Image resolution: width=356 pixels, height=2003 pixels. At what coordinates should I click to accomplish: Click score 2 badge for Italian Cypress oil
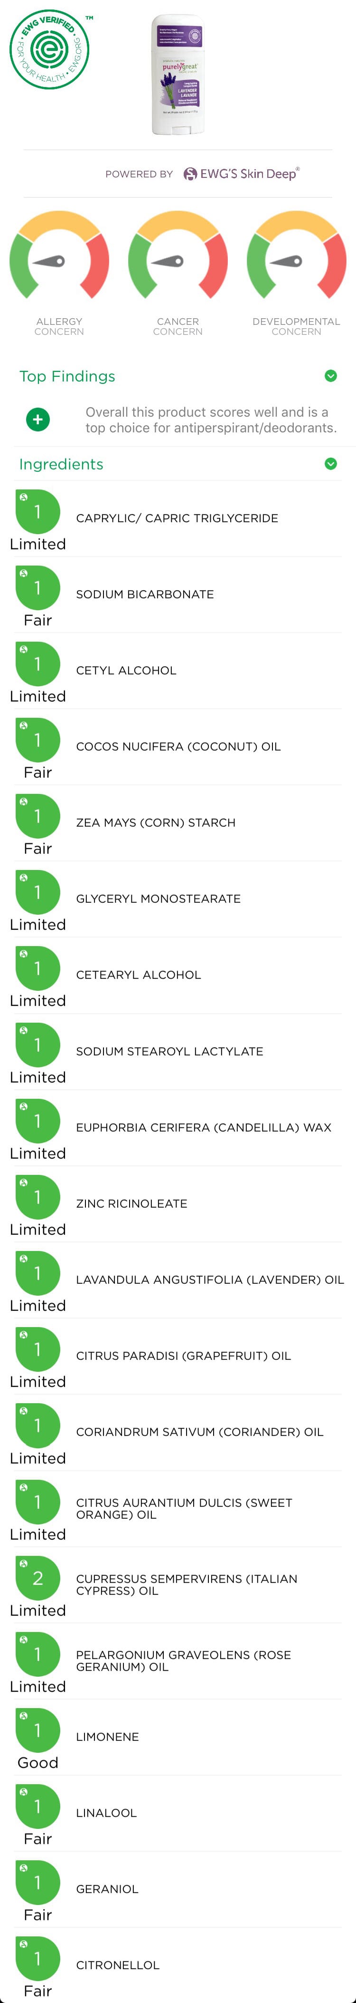(38, 1578)
